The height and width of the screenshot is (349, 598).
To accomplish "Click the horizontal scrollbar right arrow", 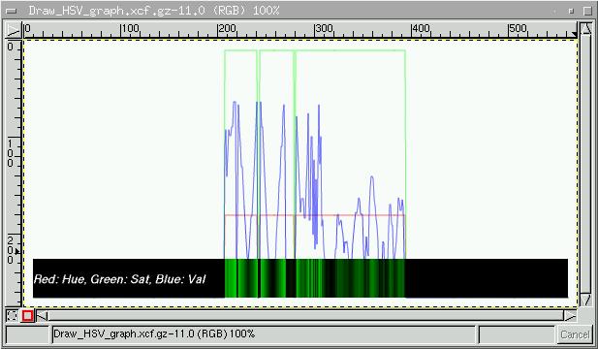I will 570,316.
